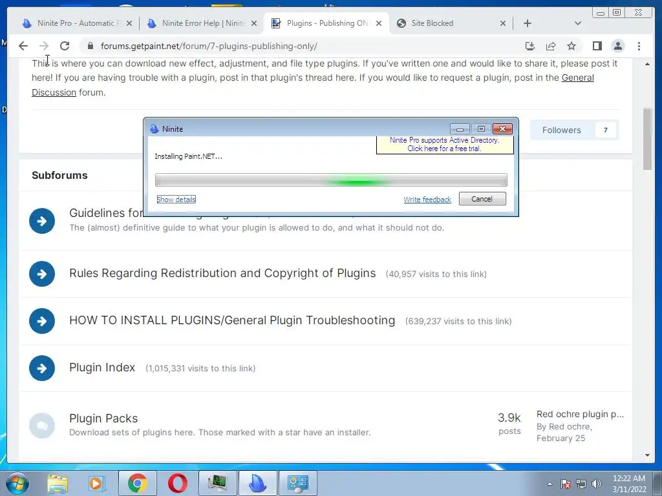Click the Ninite installation progress bar
The image size is (662, 496).
[331, 180]
